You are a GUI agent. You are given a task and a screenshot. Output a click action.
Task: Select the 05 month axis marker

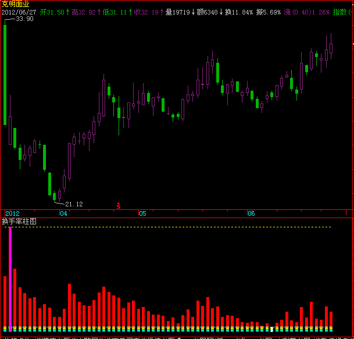pyautogui.click(x=142, y=213)
